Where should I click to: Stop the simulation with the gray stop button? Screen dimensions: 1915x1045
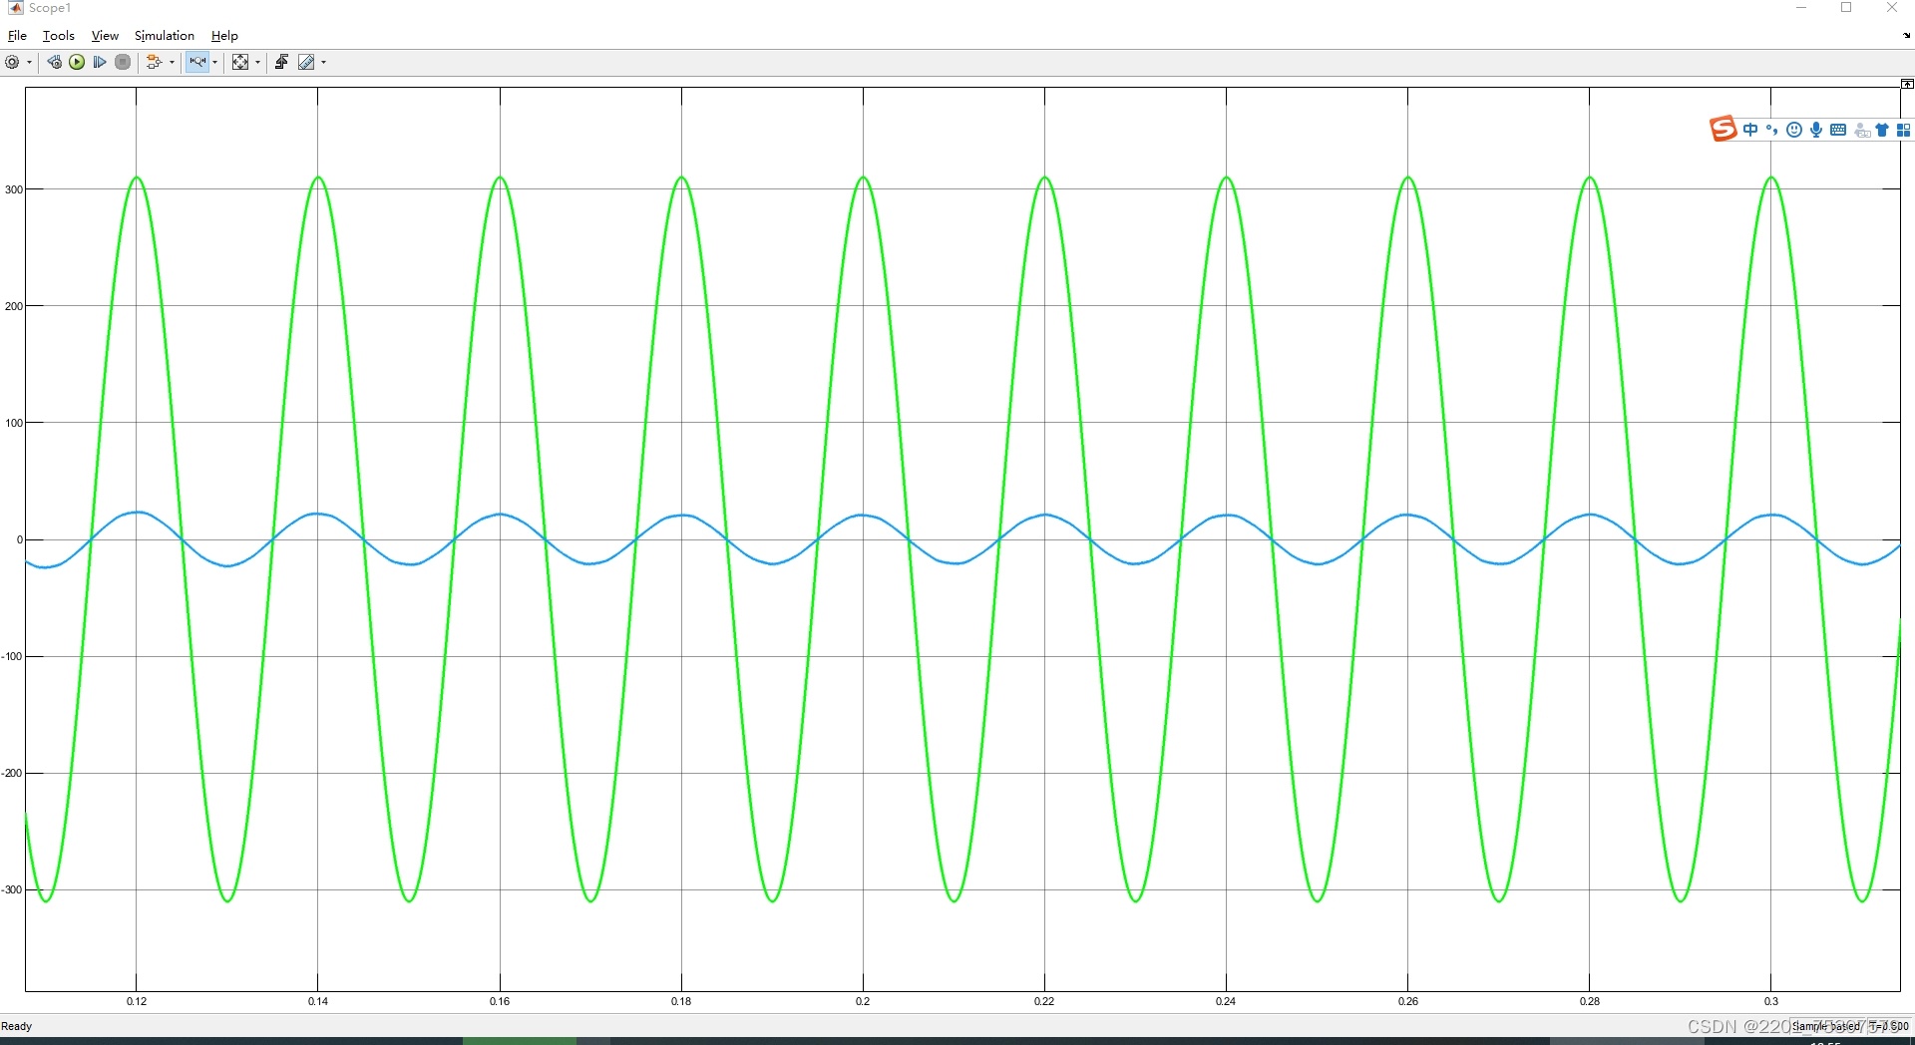[123, 62]
